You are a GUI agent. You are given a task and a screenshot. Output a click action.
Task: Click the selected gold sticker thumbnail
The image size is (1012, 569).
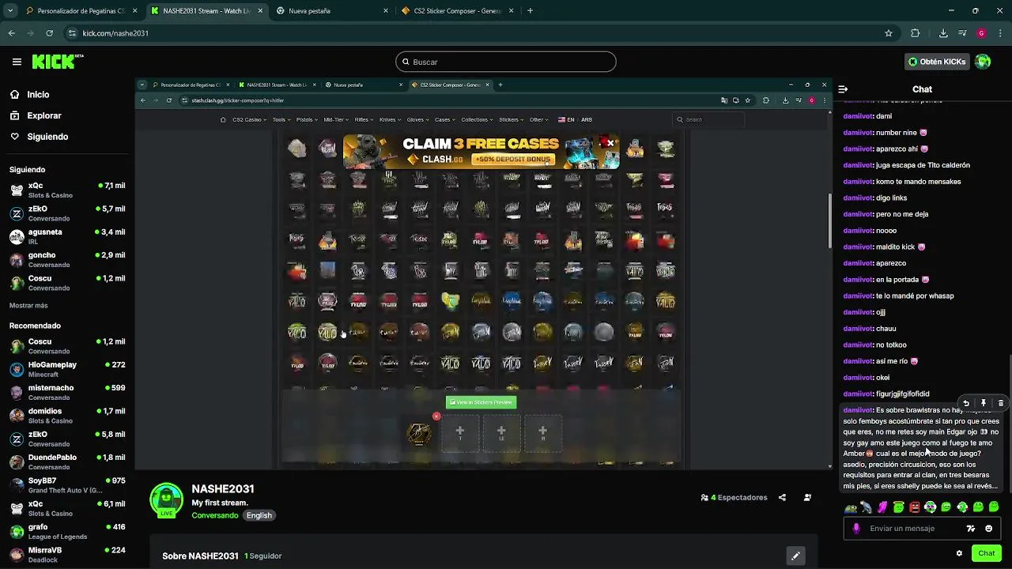[419, 433]
